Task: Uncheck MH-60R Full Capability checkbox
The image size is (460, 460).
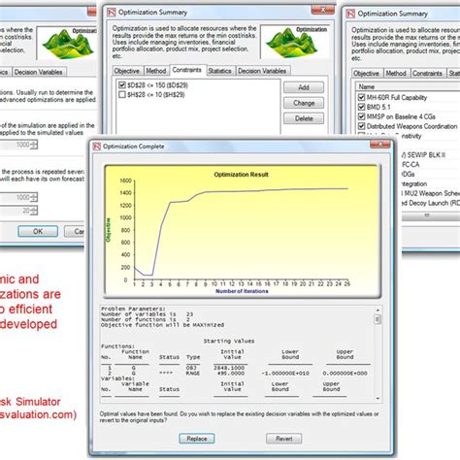Action: [361, 97]
